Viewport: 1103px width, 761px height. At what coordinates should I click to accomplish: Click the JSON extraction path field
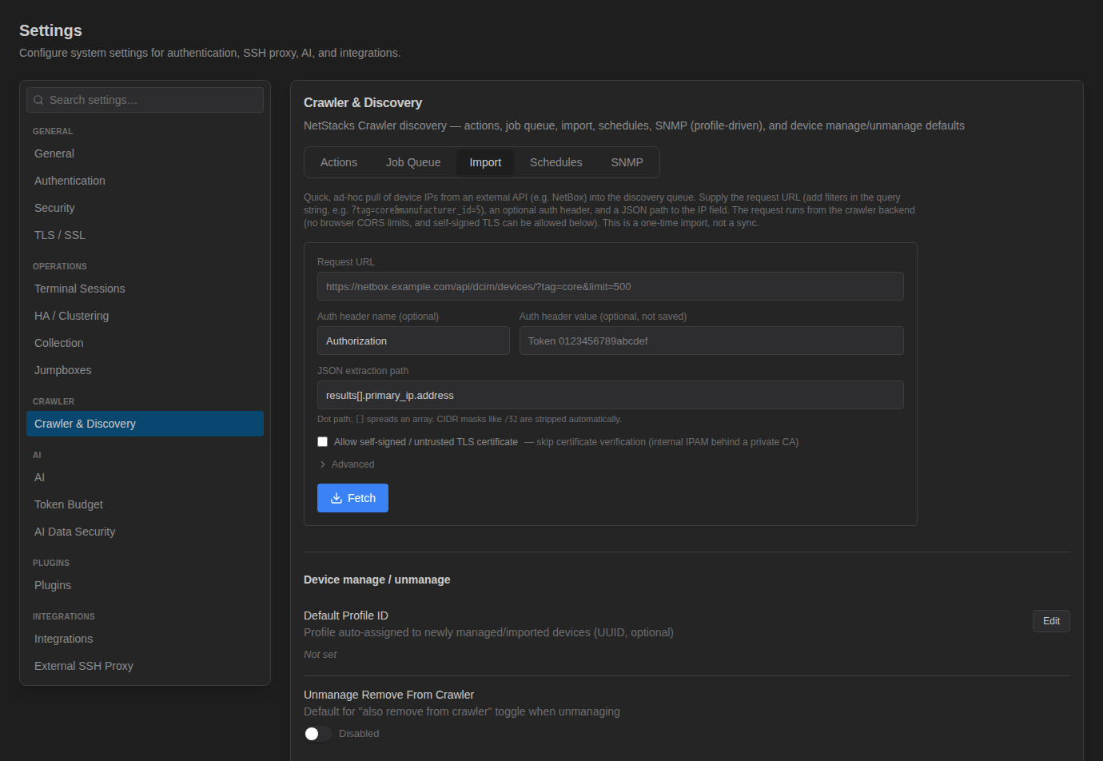click(611, 395)
